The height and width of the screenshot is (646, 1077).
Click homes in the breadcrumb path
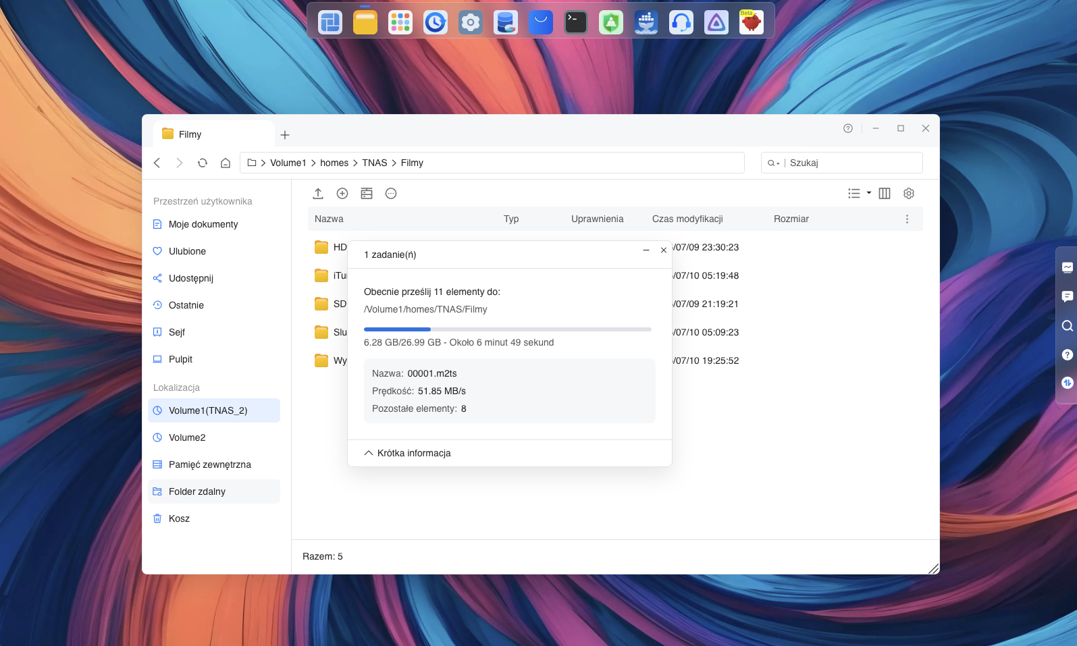(x=334, y=163)
